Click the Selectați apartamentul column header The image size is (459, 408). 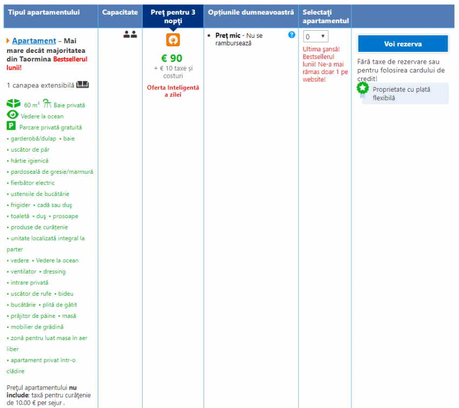tap(326, 16)
